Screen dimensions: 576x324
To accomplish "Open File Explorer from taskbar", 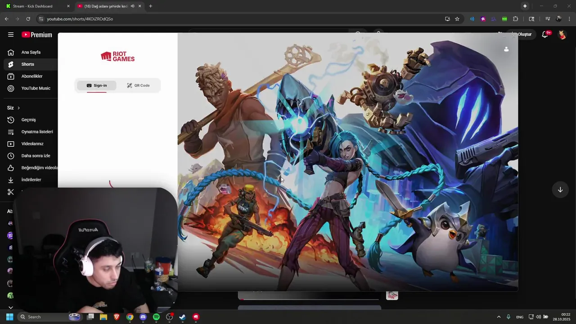I will click(x=103, y=317).
